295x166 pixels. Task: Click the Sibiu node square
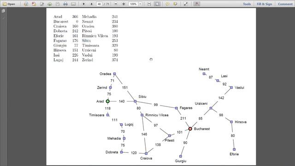pos(135,101)
